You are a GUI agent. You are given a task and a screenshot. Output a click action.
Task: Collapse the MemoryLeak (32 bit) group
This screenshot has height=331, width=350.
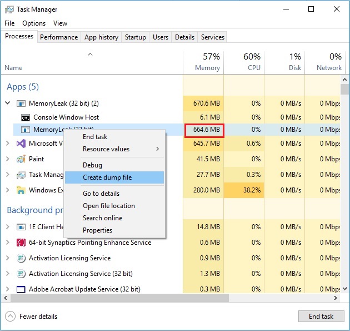[x=8, y=103]
